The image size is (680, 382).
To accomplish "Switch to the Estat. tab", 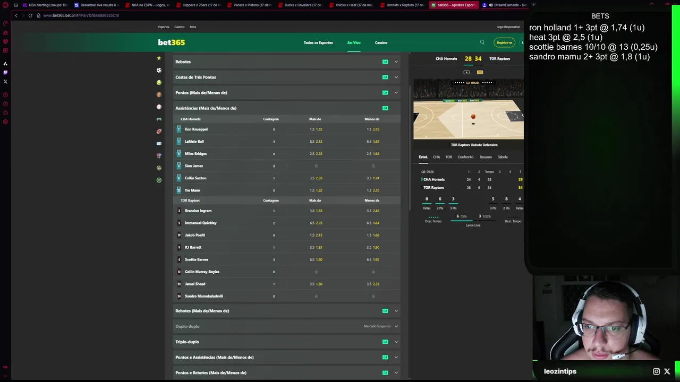I will tap(423, 157).
